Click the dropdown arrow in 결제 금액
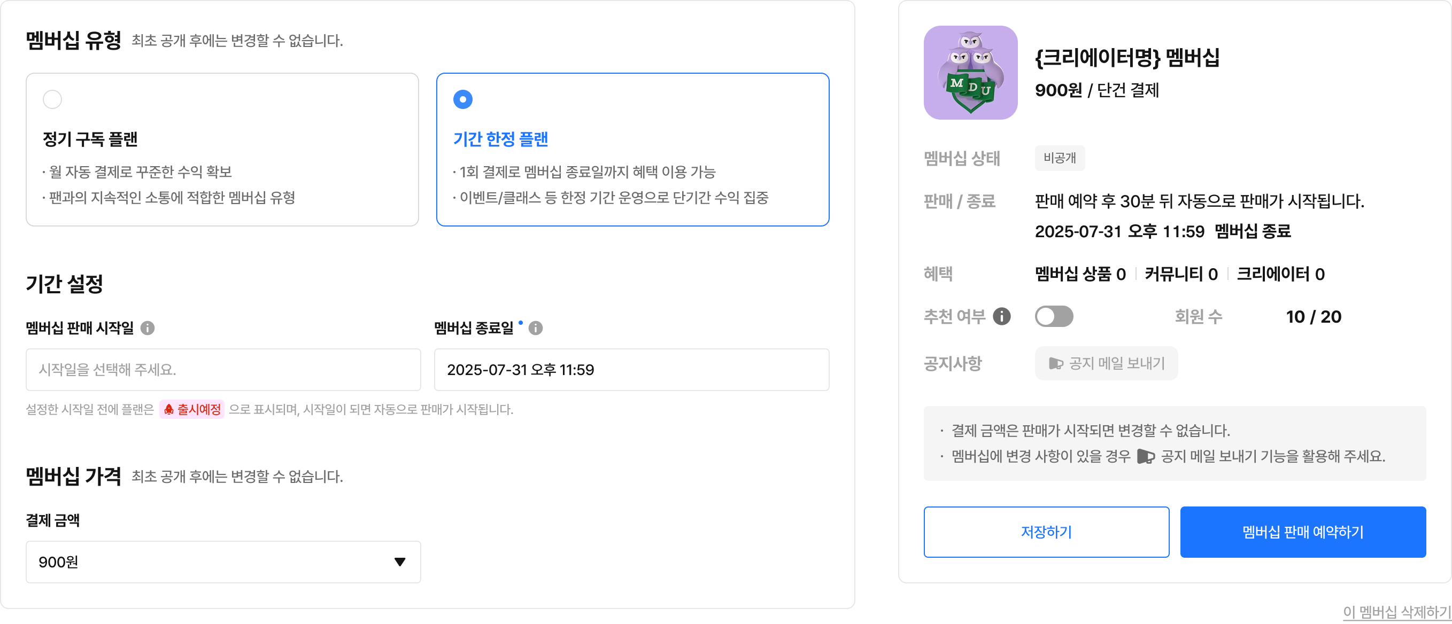Viewport: 1452px width, 624px height. click(x=400, y=561)
